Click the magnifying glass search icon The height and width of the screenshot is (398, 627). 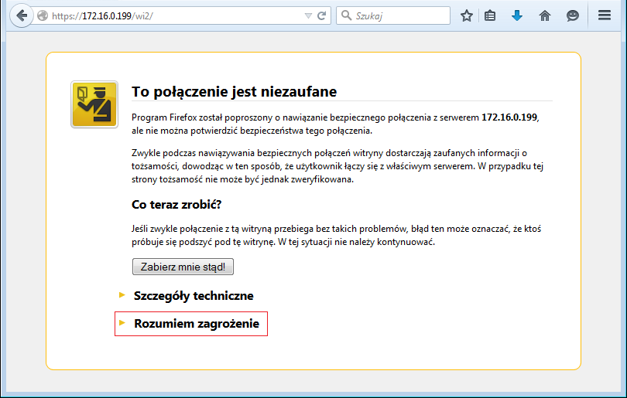tap(346, 15)
